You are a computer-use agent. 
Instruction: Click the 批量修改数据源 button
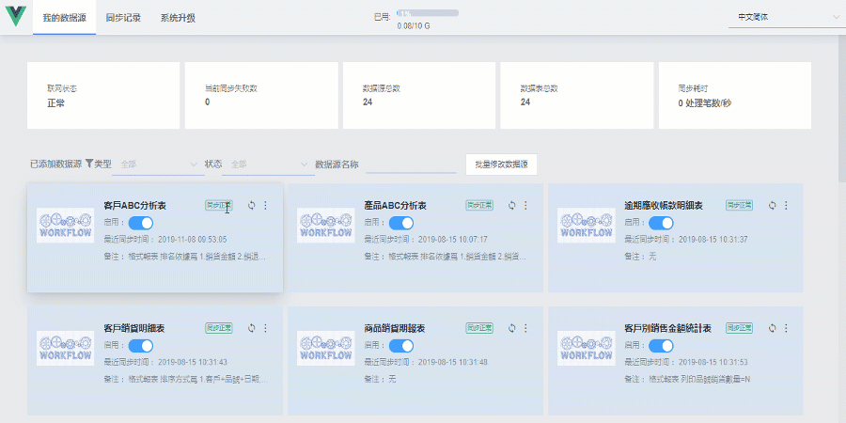click(x=501, y=164)
